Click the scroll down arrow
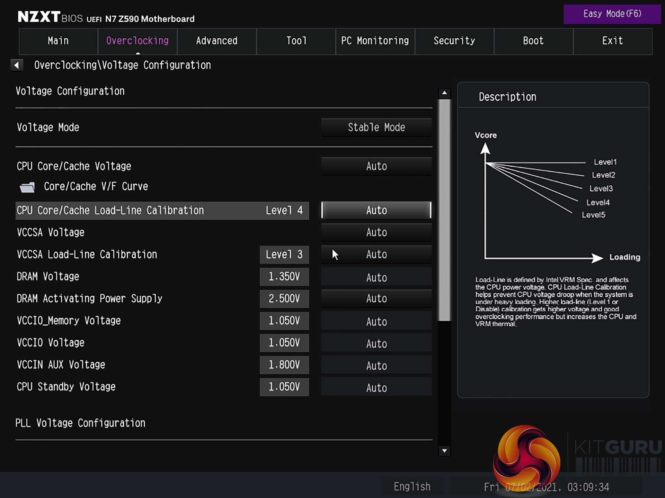This screenshot has width=665, height=498. tap(444, 451)
